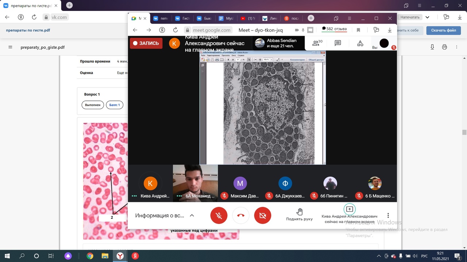
Task: Click the Балл: 1 badge
Action: tap(115, 105)
